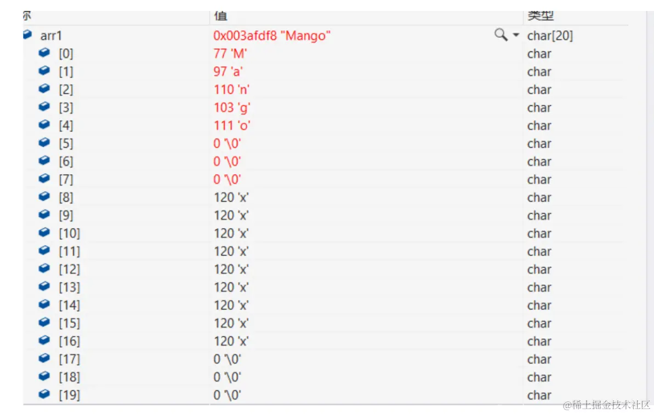Click the blue cube icon next to arr1
This screenshot has width=654, height=414.
27,34
